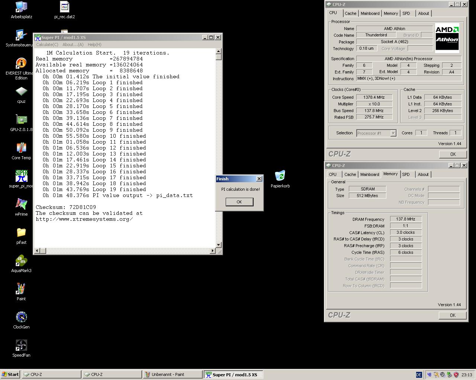Click Super PI vertical scrollbar up arrow
This screenshot has height=380, width=476.
pyautogui.click(x=219, y=52)
